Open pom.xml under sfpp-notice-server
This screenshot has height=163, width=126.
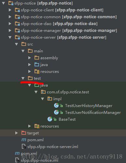point(35,140)
